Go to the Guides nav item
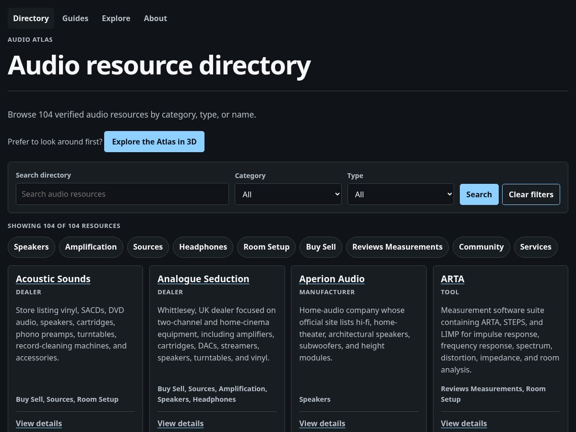This screenshot has height=432, width=576. point(75,18)
